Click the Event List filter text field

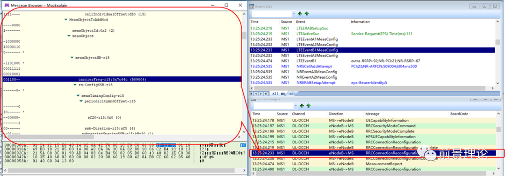click(272, 14)
